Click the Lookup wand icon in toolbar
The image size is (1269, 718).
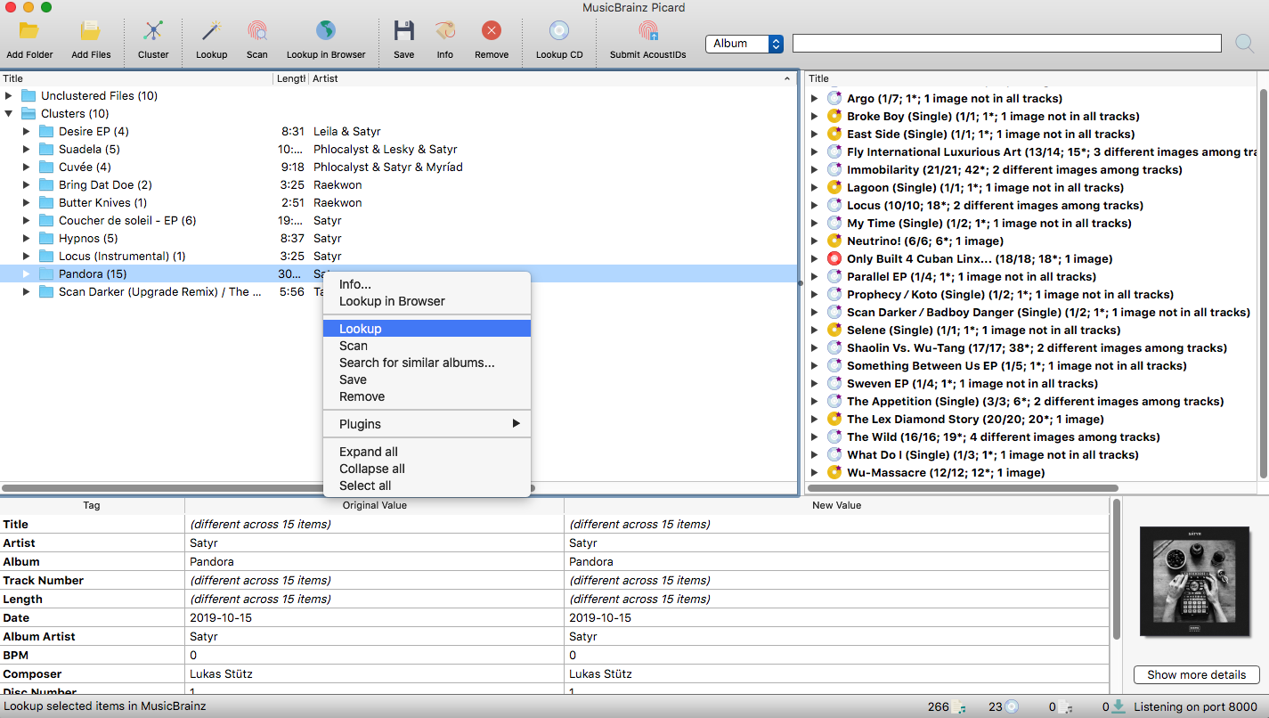point(211,31)
